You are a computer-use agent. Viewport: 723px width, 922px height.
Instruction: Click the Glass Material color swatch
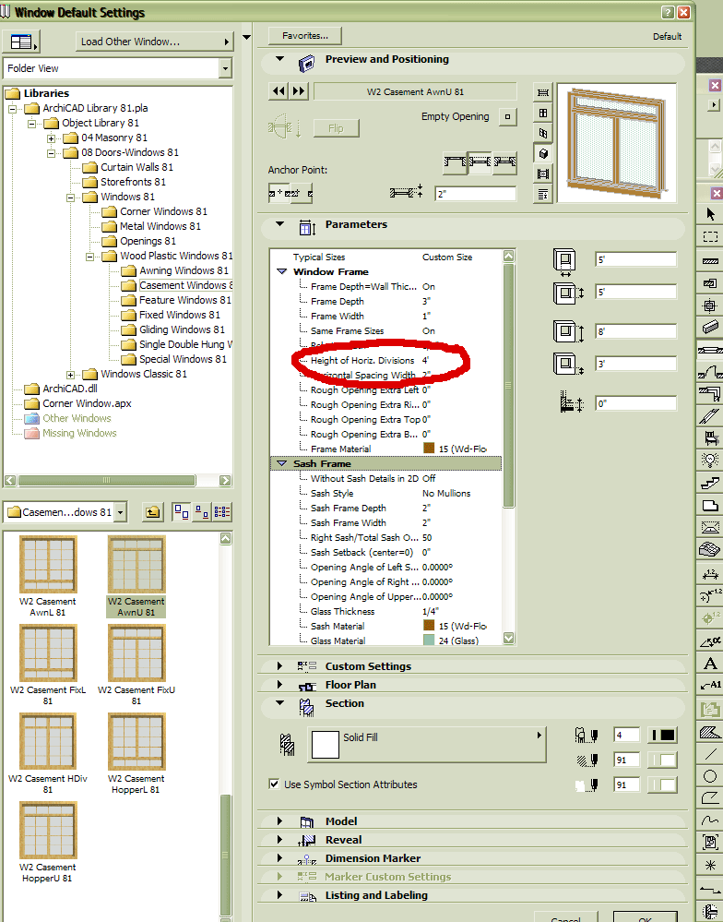pyautogui.click(x=429, y=640)
